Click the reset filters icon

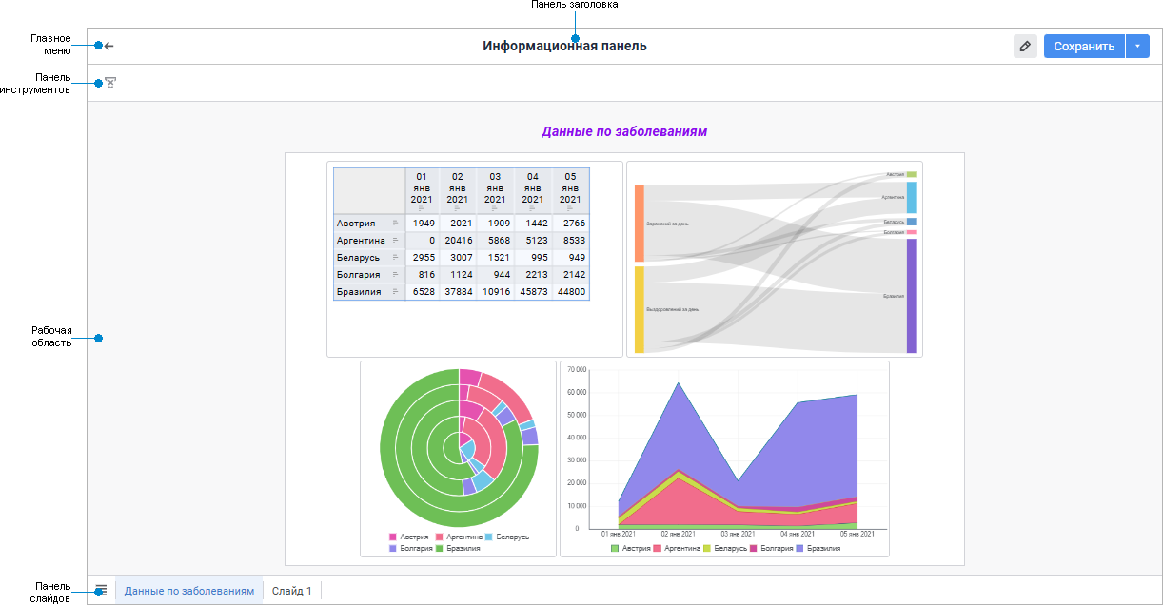110,84
